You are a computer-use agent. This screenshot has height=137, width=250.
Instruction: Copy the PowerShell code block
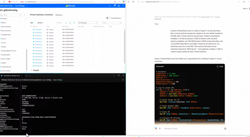pos(220,67)
